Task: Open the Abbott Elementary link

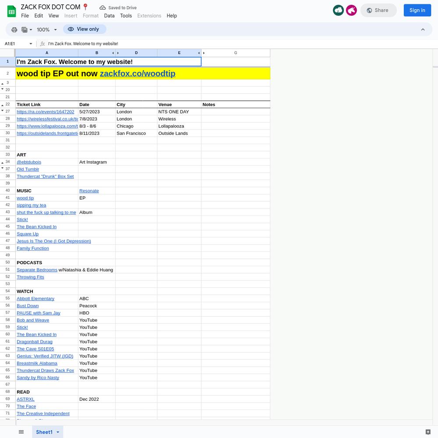Action: [x=35, y=299]
